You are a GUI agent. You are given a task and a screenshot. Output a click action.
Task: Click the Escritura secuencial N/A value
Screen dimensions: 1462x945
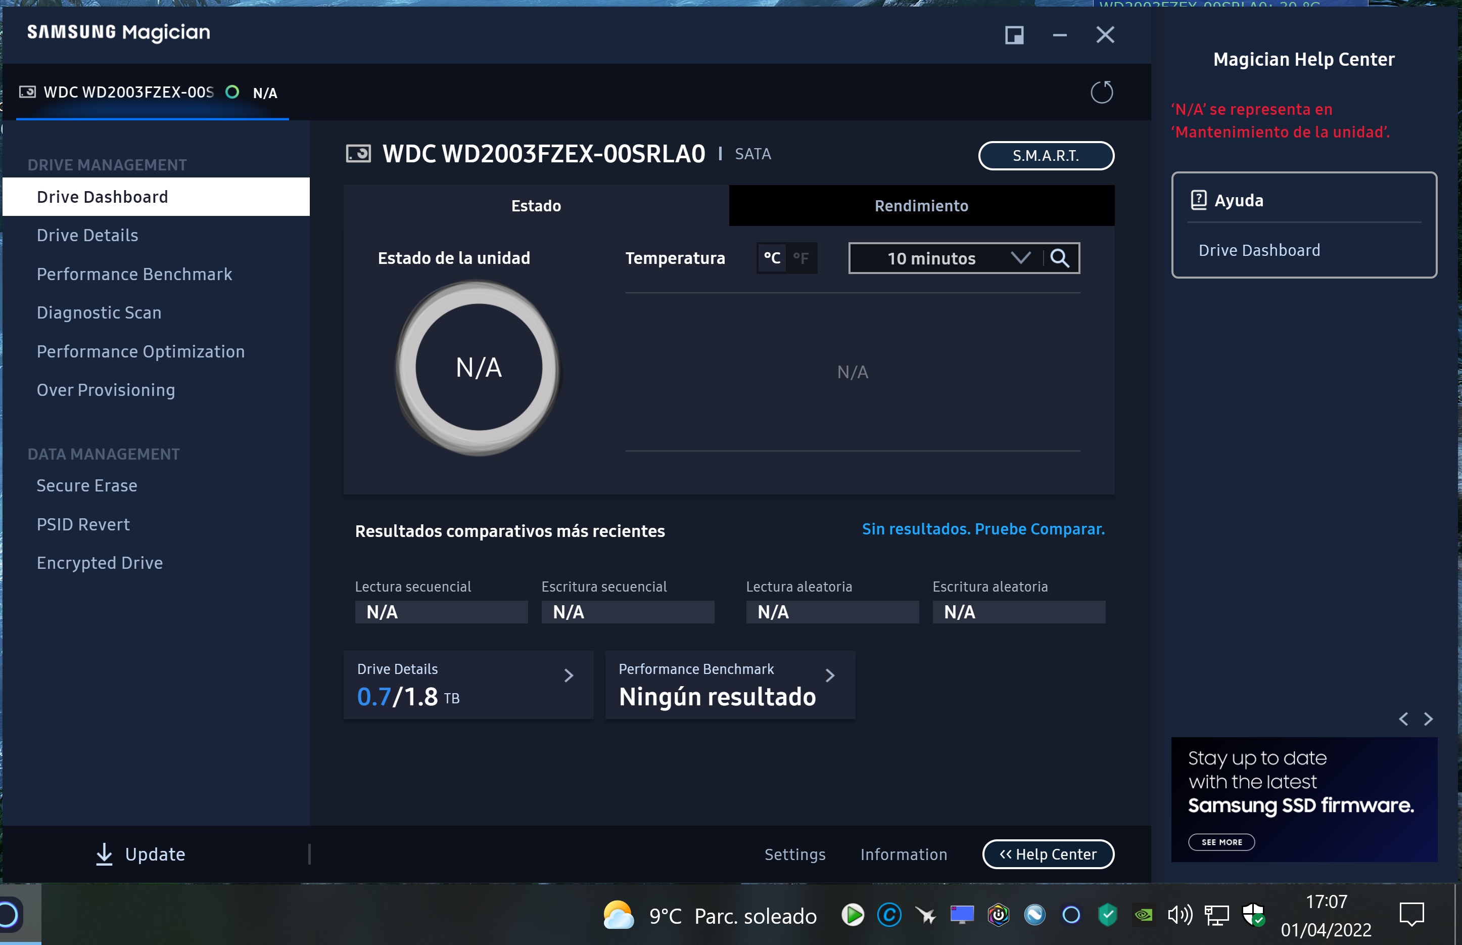(627, 612)
